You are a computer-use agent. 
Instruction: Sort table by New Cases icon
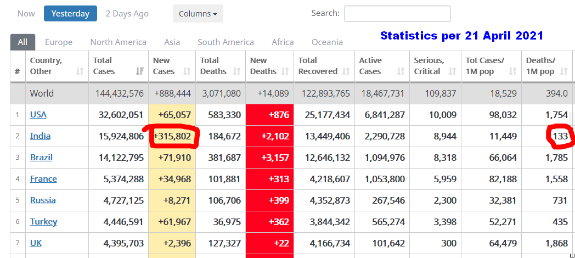[x=187, y=71]
